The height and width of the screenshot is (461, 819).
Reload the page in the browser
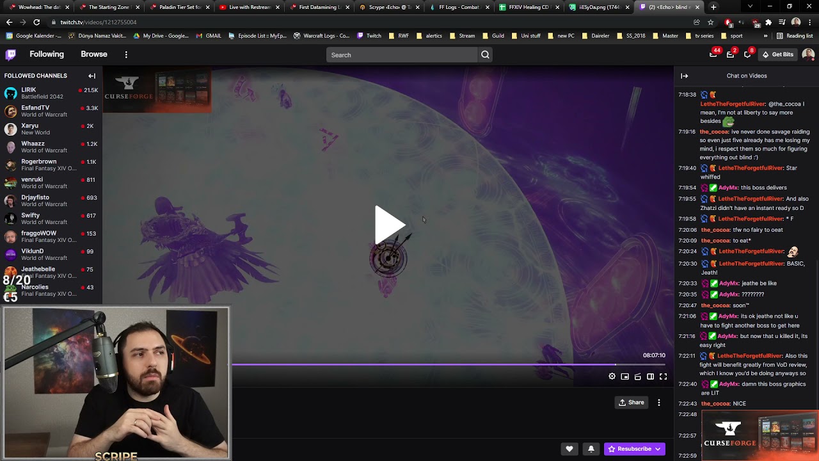[36, 22]
